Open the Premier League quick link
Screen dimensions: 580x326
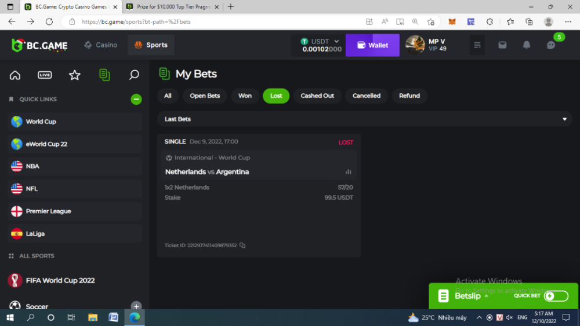[48, 211]
